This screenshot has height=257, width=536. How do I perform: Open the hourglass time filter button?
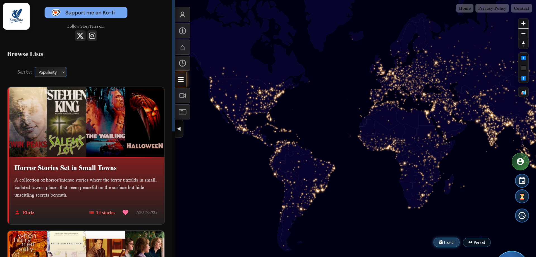click(x=522, y=197)
